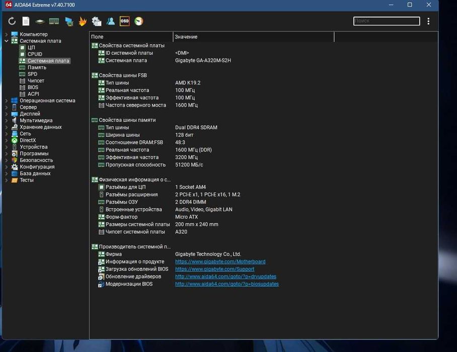Select Конфигурация in the tree

click(x=37, y=167)
